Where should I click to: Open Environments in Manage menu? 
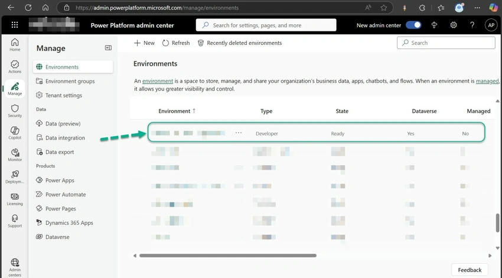pyautogui.click(x=73, y=67)
